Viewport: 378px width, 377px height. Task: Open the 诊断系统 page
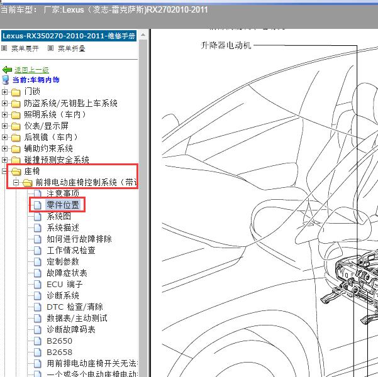coord(63,295)
